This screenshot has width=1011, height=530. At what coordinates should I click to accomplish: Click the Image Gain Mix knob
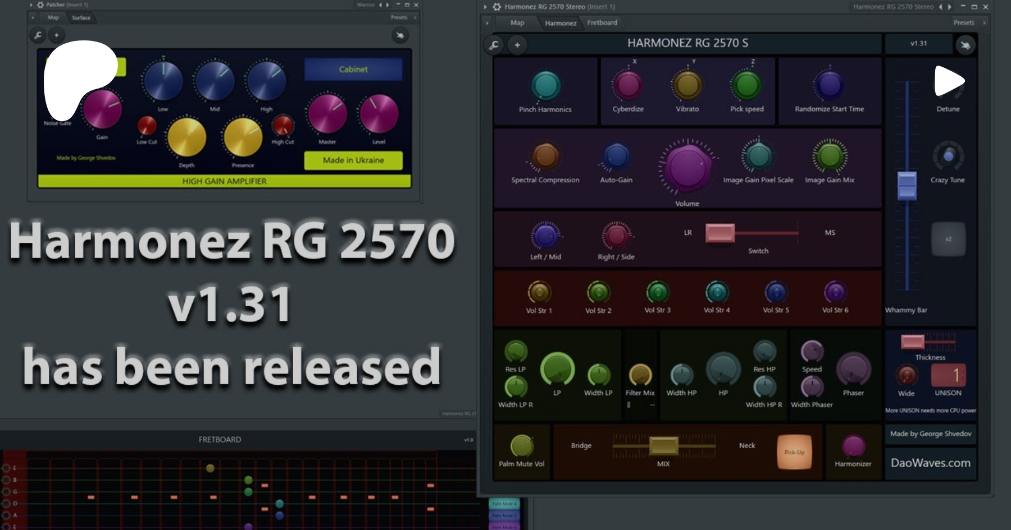830,156
